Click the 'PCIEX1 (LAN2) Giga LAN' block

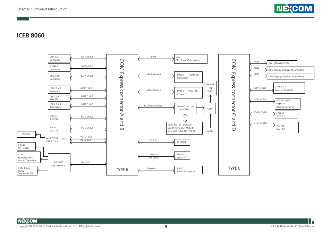[x=288, y=104]
